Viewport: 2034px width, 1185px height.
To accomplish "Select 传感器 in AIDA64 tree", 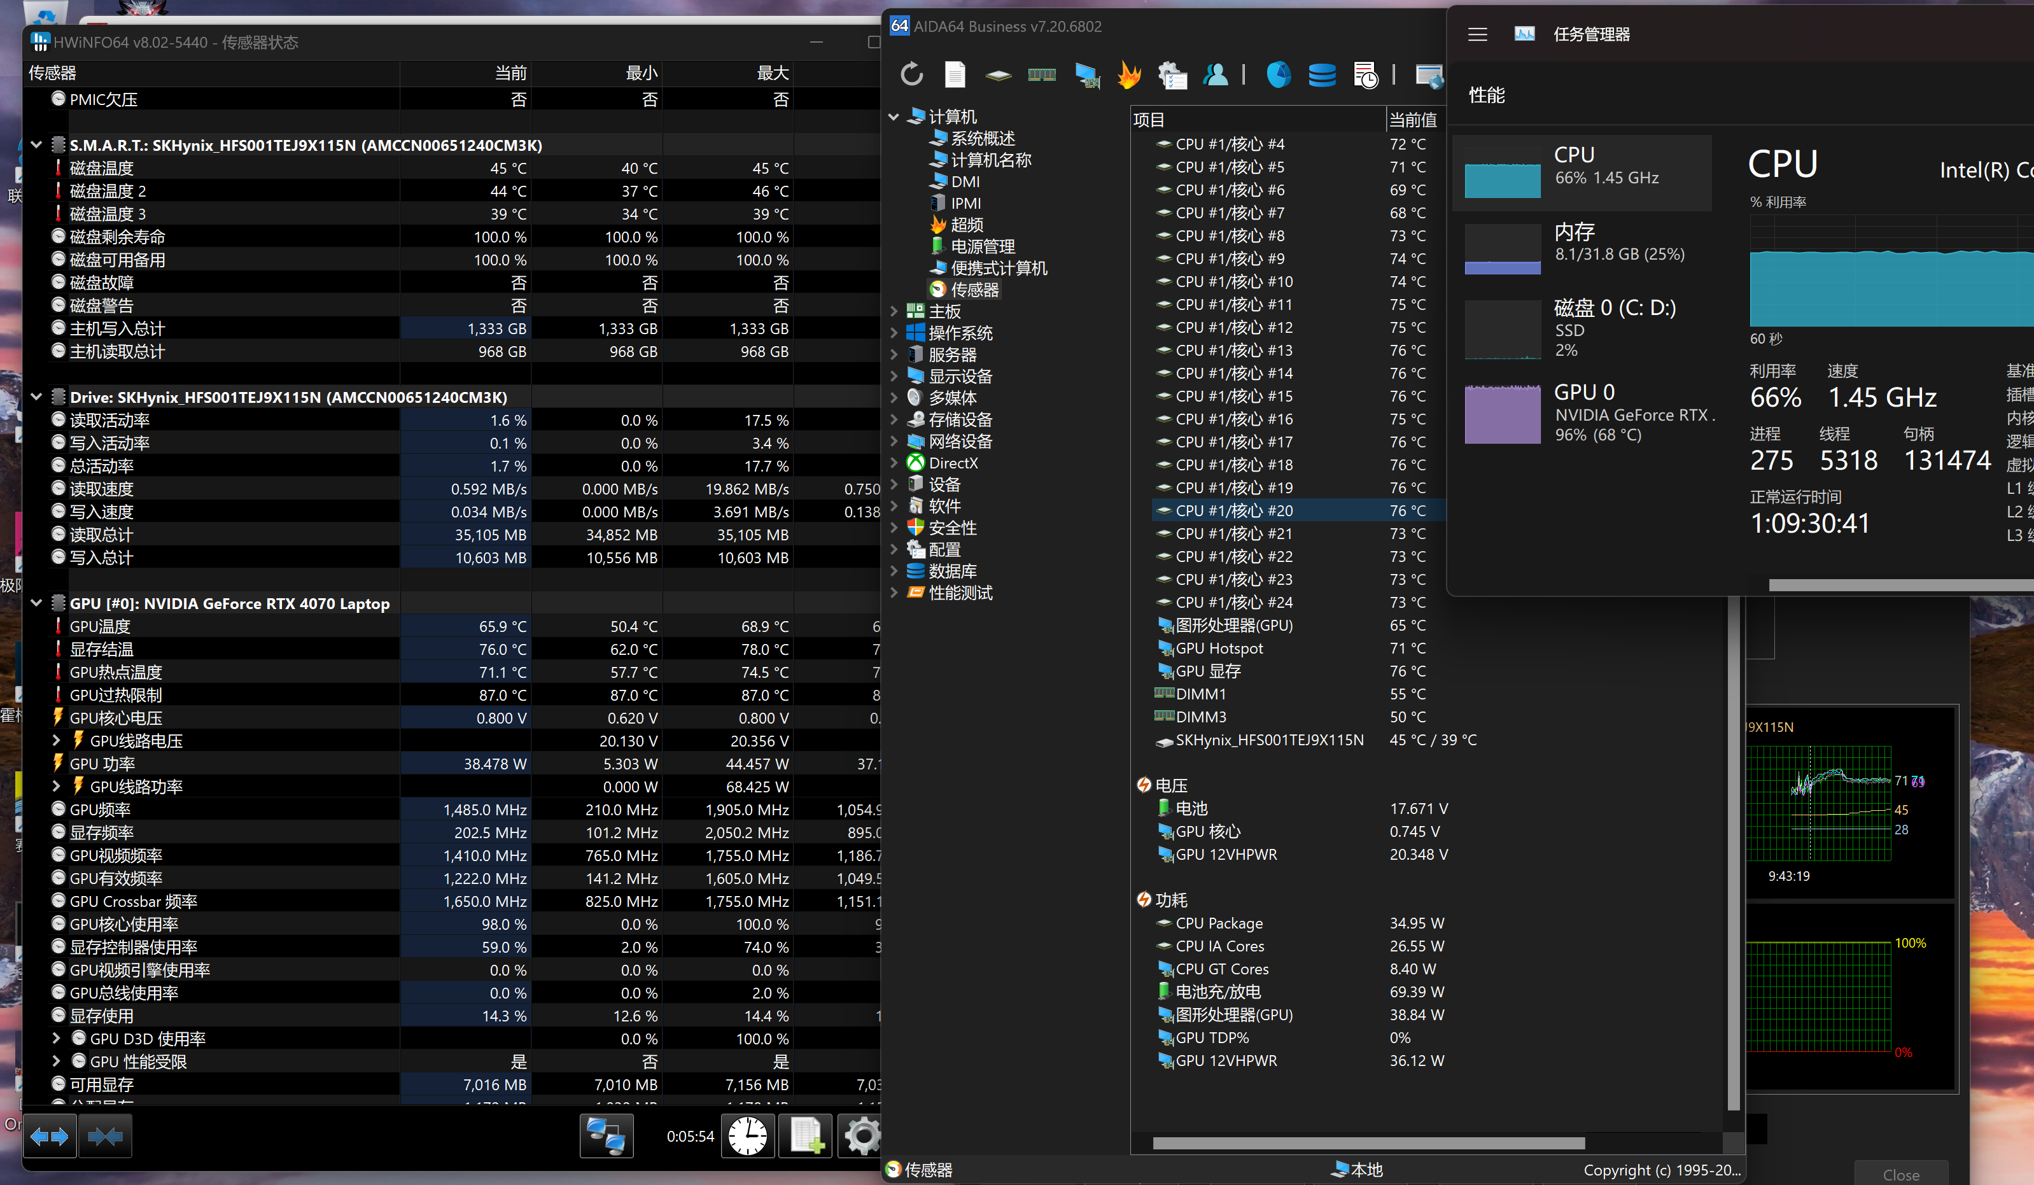I will [x=974, y=289].
